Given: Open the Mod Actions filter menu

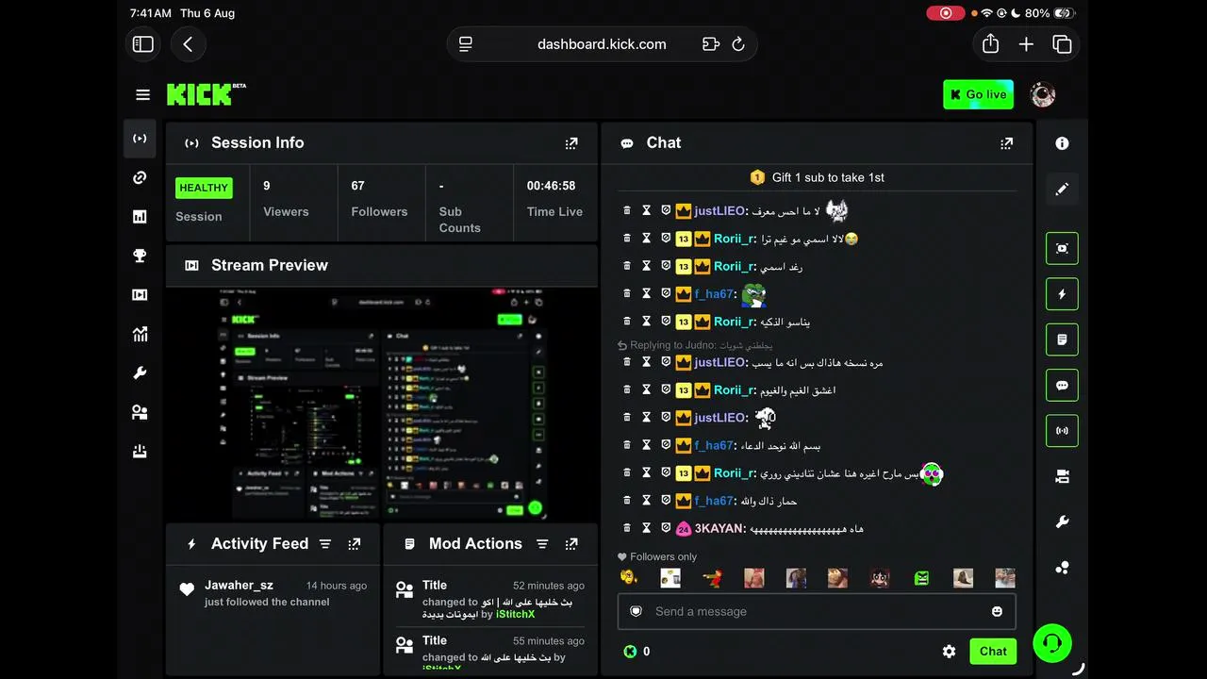Looking at the screenshot, I should coord(542,544).
